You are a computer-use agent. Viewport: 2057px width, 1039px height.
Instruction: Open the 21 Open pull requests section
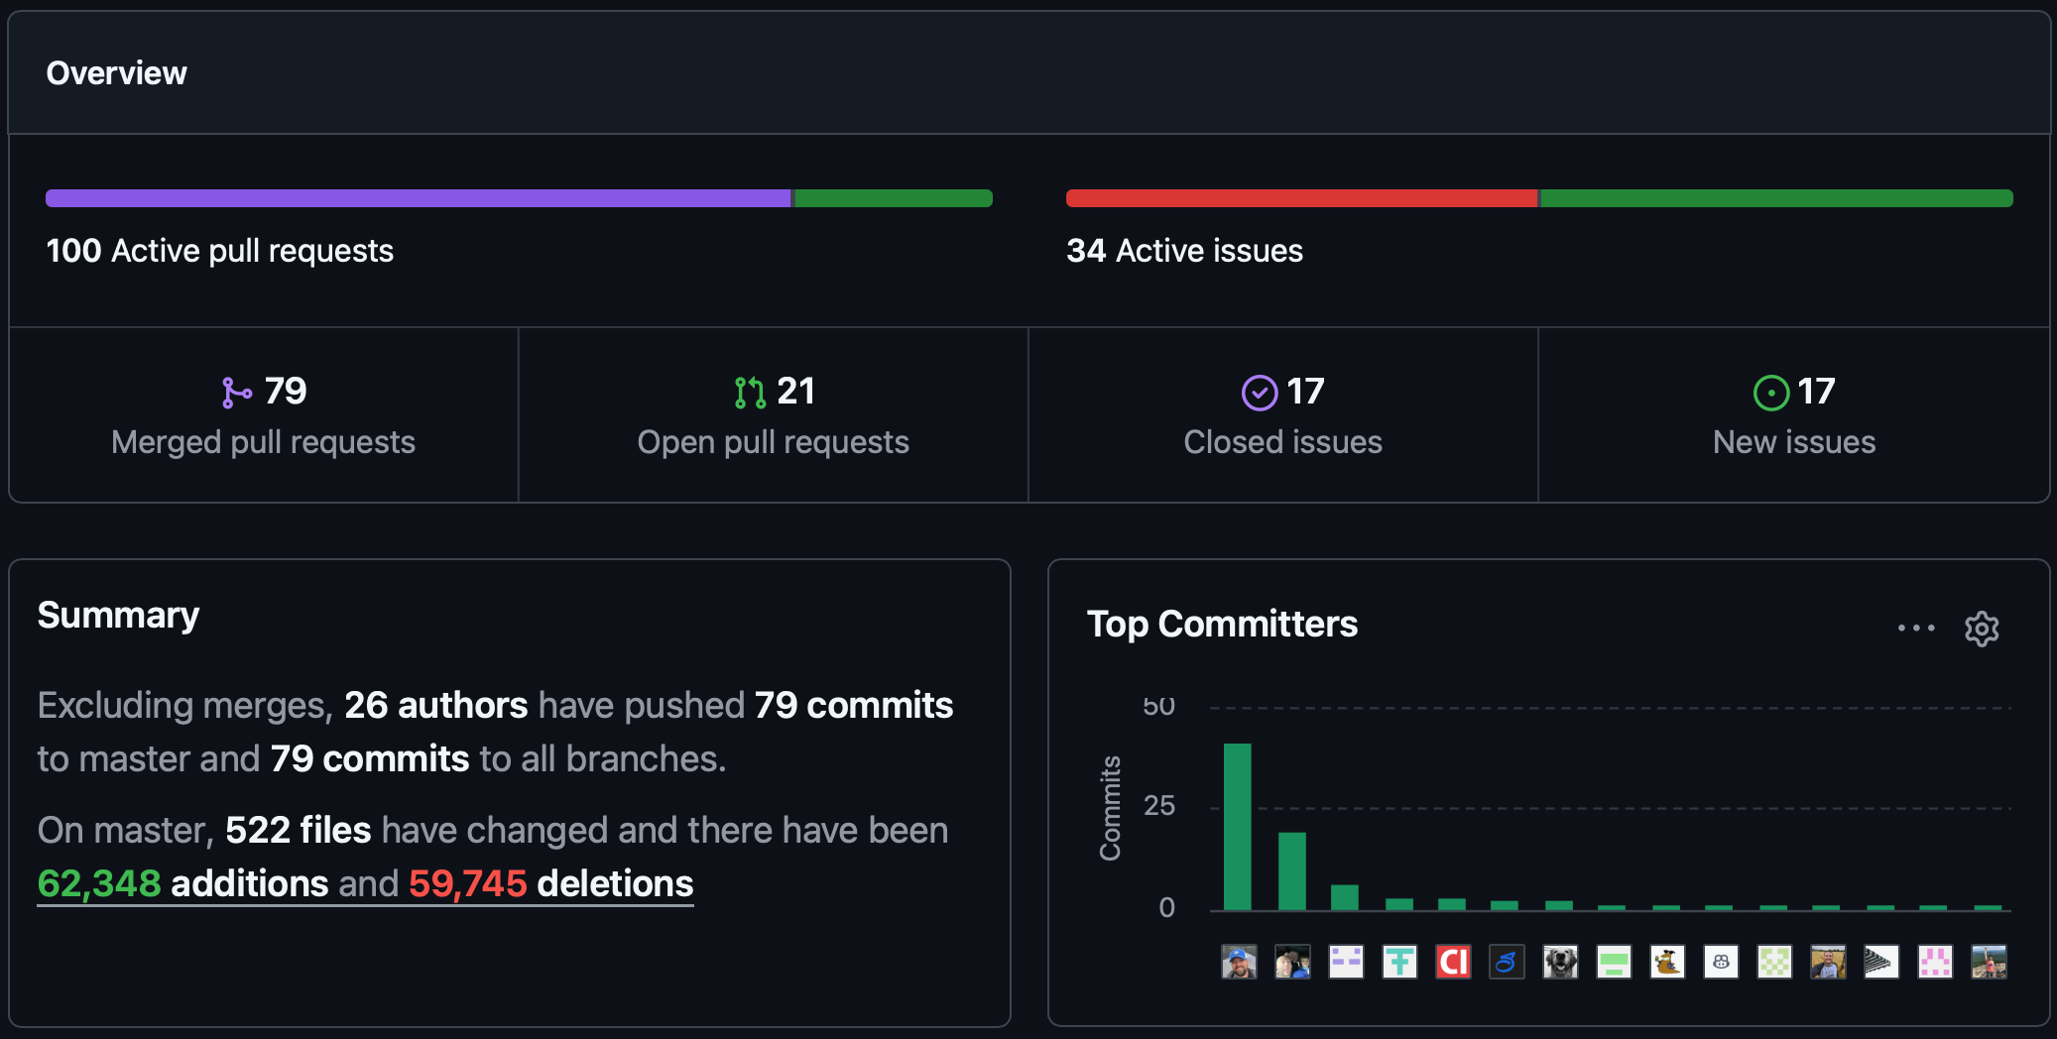click(x=774, y=416)
